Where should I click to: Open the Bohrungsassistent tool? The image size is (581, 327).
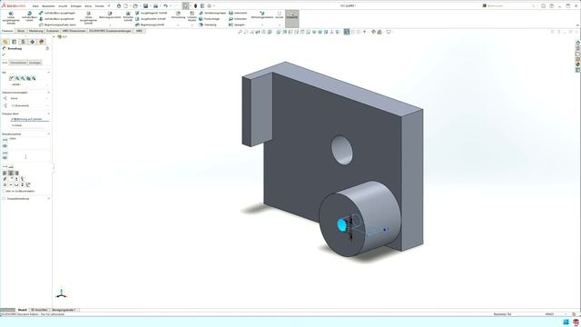click(x=110, y=15)
